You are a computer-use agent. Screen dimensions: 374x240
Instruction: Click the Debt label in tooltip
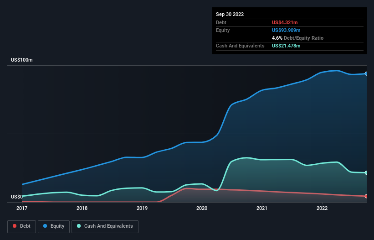(x=221, y=22)
